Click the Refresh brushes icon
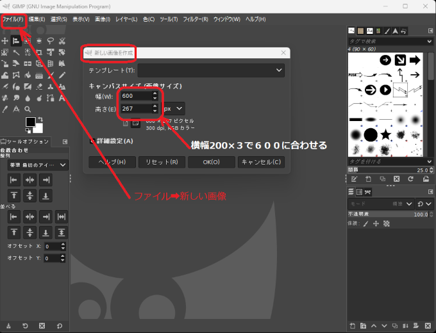 pos(411,179)
